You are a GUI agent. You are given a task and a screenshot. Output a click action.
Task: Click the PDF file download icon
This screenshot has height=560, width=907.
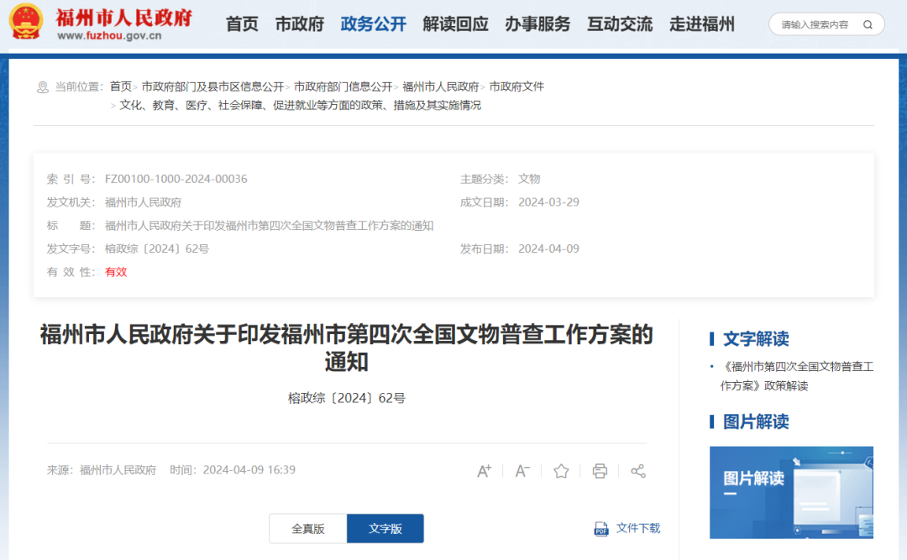click(601, 529)
